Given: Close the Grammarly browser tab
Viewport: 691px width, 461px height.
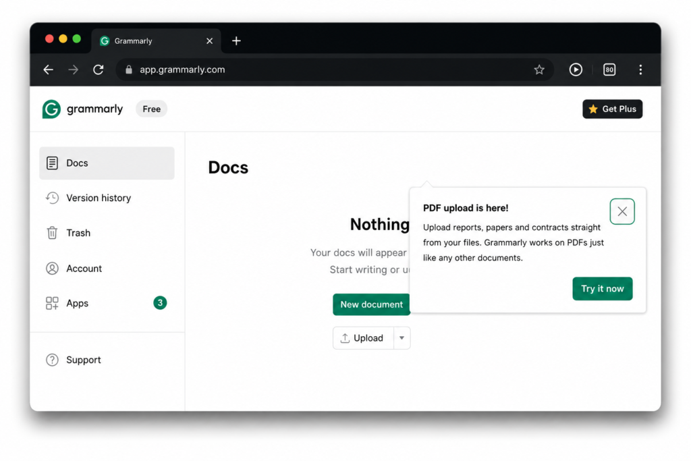Looking at the screenshot, I should coord(209,41).
